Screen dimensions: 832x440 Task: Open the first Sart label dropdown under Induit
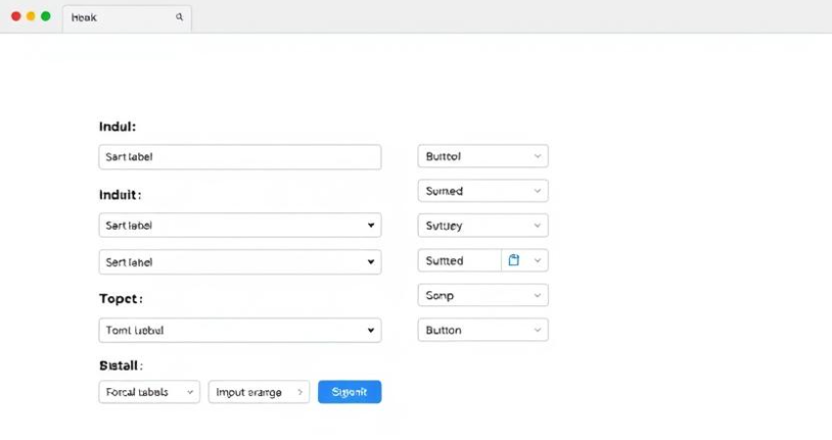point(240,226)
